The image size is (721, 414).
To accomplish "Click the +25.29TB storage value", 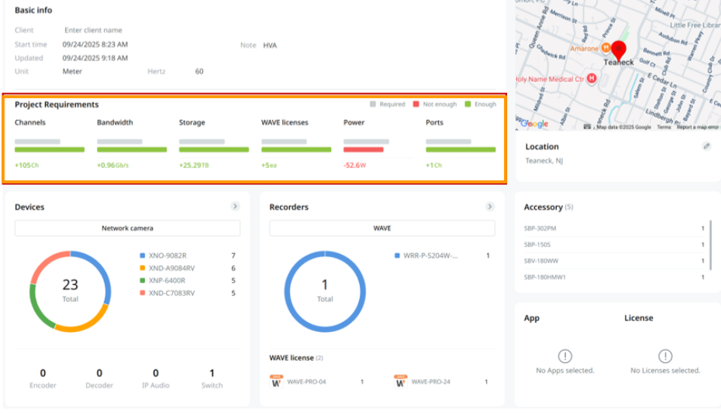I will [194, 166].
